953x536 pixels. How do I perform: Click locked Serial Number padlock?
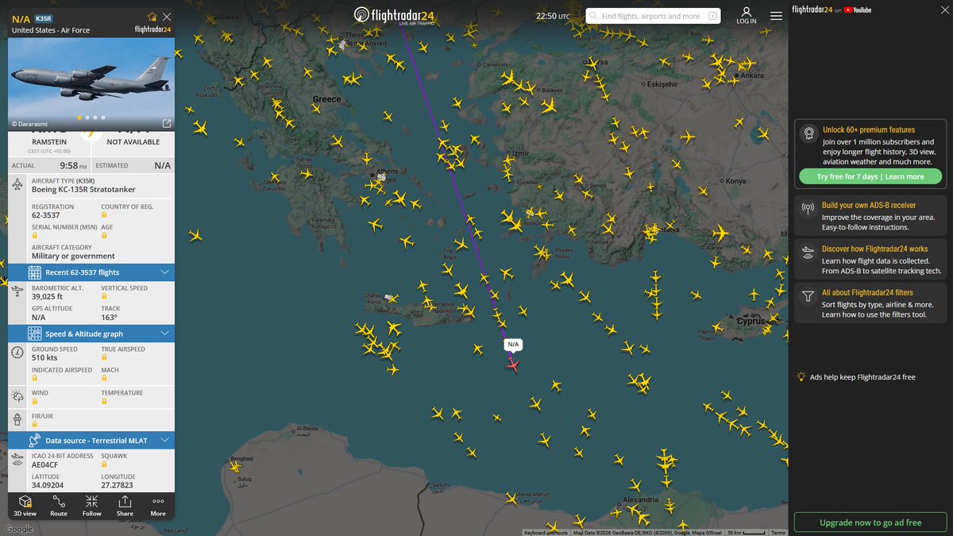point(35,236)
